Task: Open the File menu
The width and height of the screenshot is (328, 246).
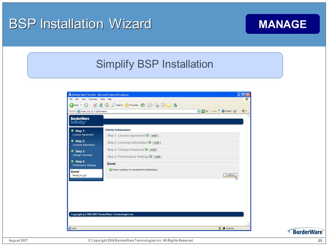Action: (71, 99)
